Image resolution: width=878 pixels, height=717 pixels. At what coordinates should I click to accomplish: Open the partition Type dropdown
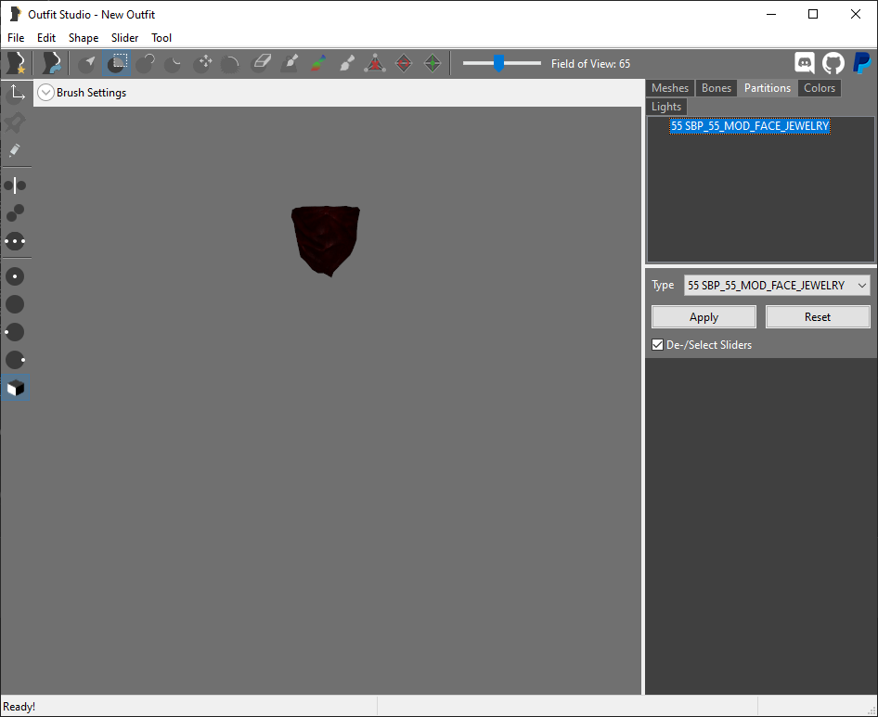coord(777,286)
